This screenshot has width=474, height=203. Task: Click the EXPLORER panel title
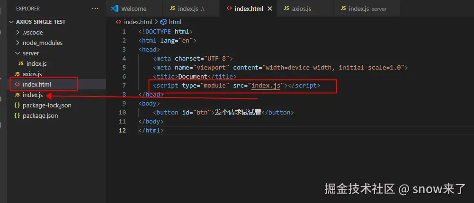28,9
